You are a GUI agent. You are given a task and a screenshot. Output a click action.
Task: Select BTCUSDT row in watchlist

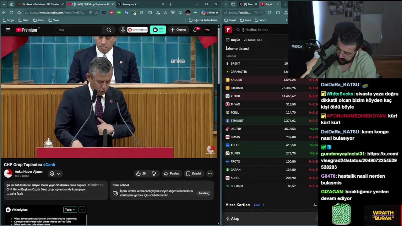[270, 88]
